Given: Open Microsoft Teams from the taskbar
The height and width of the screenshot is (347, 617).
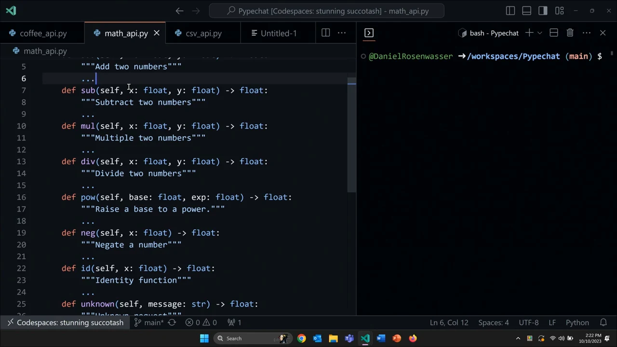Looking at the screenshot, I should click(x=349, y=338).
